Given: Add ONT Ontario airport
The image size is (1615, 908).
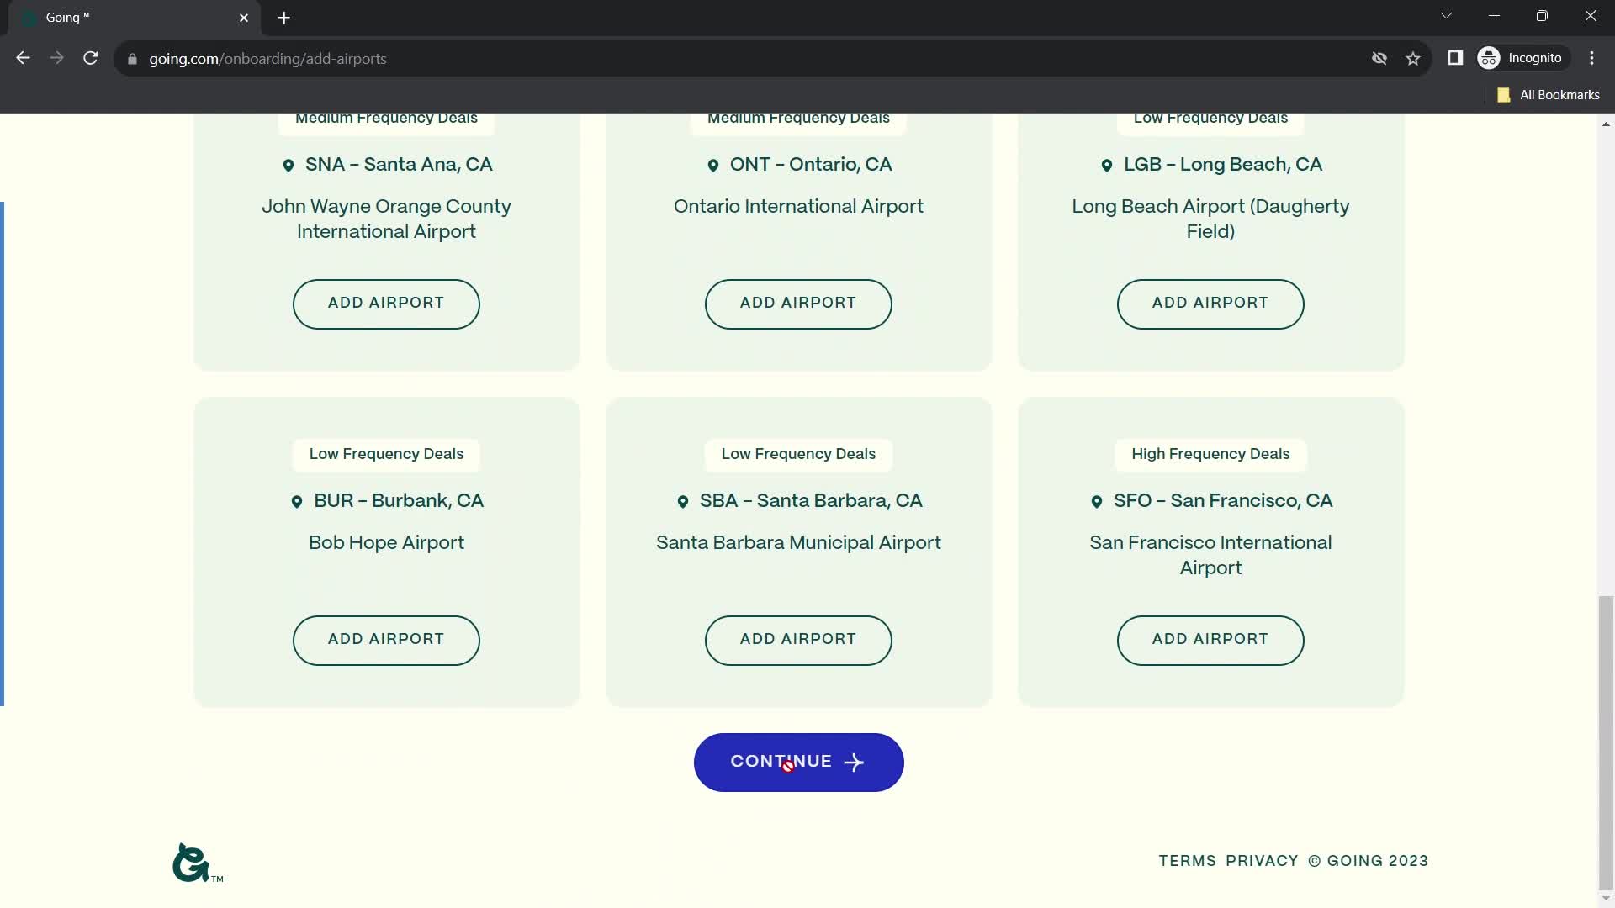Looking at the screenshot, I should [798, 304].
